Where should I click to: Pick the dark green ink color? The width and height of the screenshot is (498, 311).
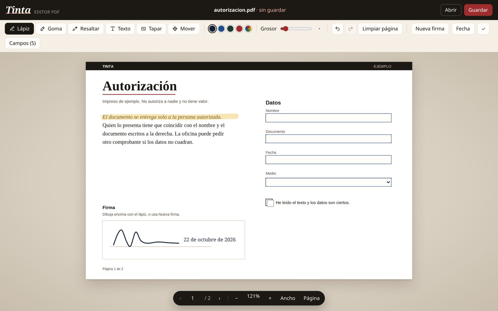230,29
